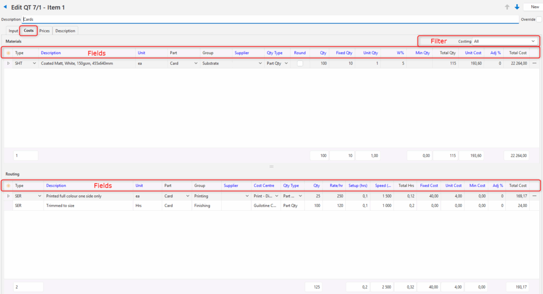Image resolution: width=543 pixels, height=294 pixels.
Task: Click the star icon in Materials header
Action: [8, 53]
